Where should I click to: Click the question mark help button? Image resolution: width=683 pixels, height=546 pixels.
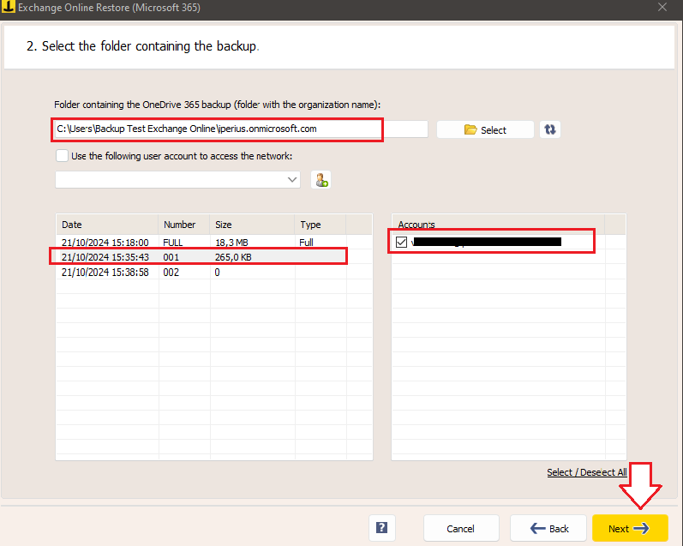pos(382,528)
